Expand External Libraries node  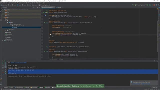(x=3, y=41)
